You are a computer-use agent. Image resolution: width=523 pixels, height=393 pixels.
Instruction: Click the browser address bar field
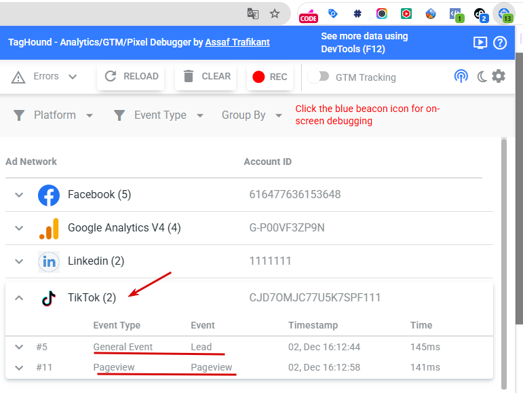(145, 14)
